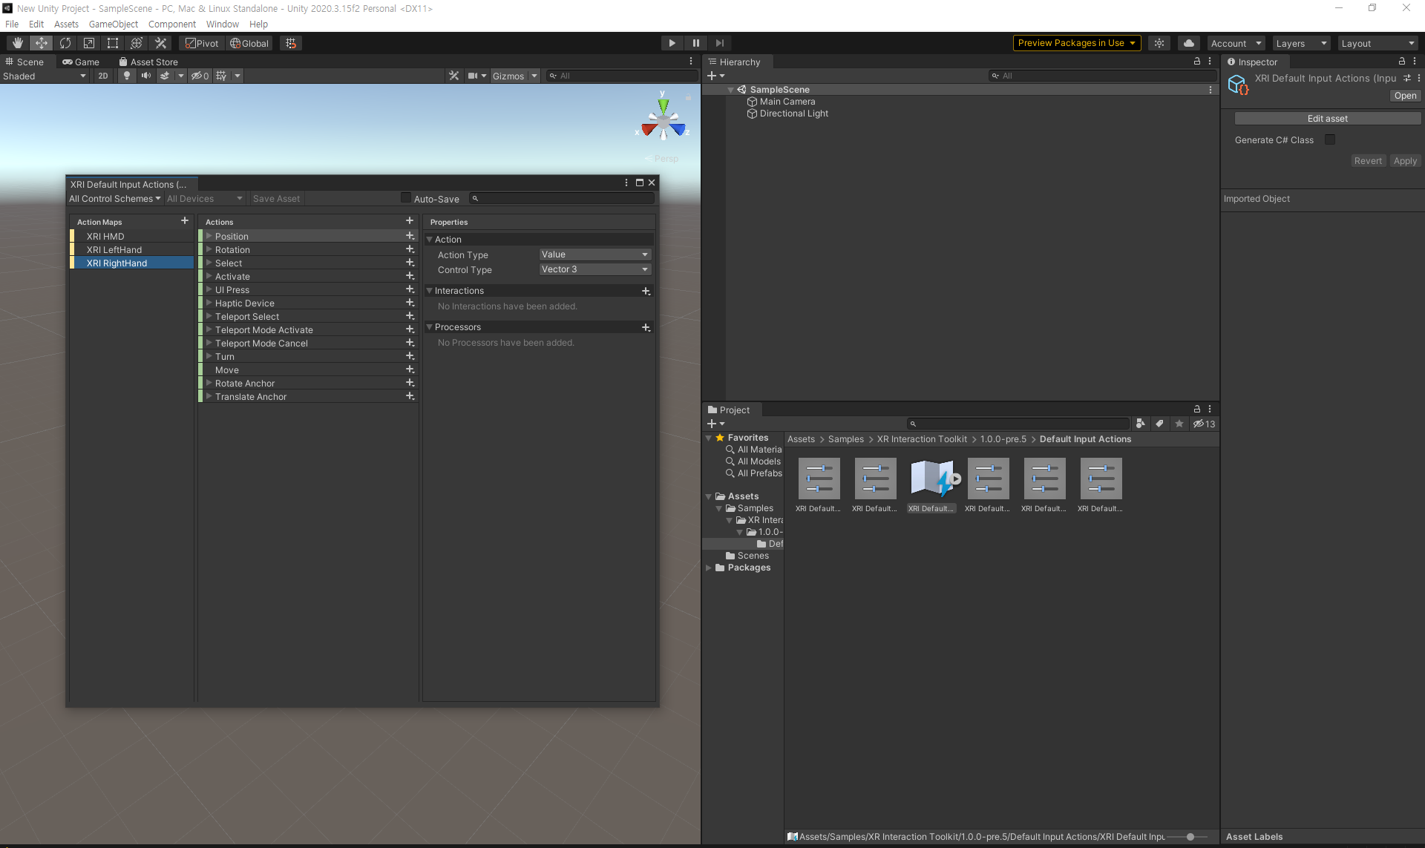
Task: Expand the Rotation action bindings
Action: point(209,249)
